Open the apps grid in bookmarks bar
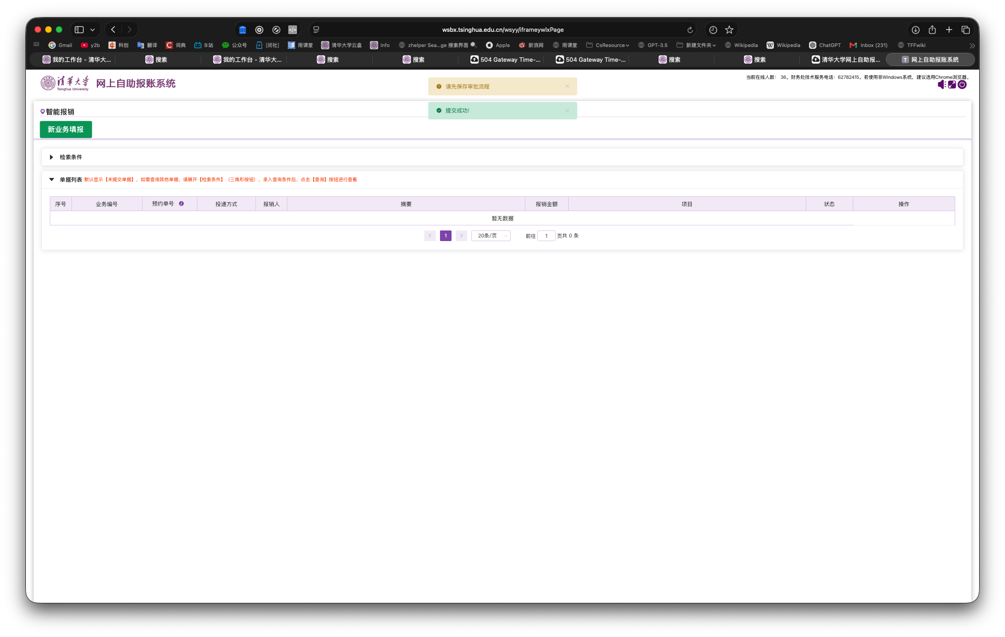This screenshot has height=637, width=1005. [x=36, y=45]
